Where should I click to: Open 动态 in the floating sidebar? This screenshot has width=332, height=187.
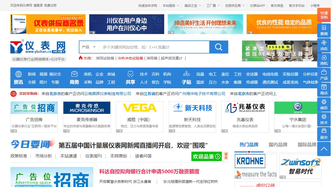click(324, 45)
